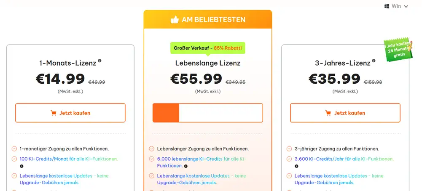Click the Windows logo icon
The image size is (422, 191).
coord(387,6)
